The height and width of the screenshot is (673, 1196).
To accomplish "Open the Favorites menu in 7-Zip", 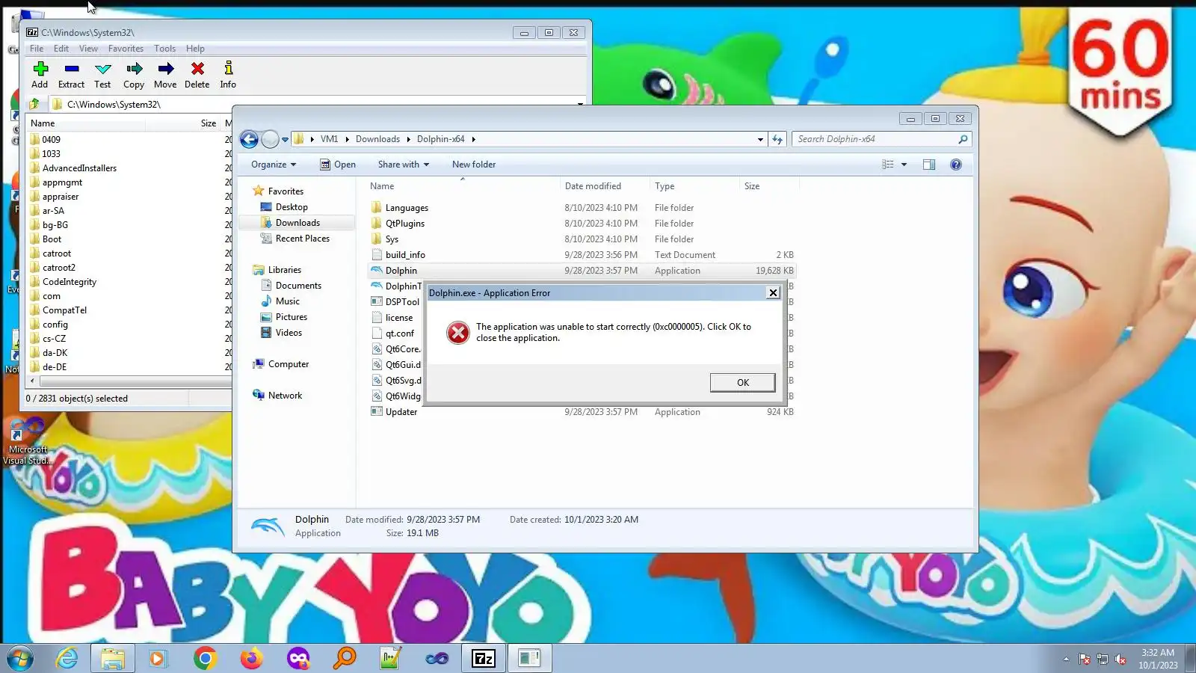I will (126, 49).
